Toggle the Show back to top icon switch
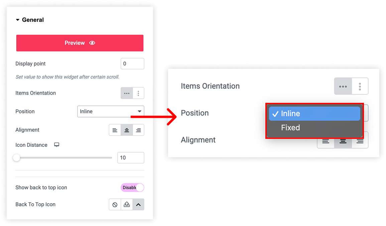 132,188
